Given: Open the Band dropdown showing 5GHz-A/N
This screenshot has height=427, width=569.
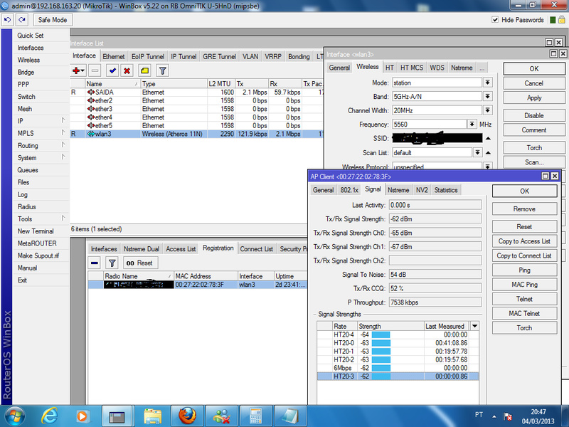Looking at the screenshot, I should (488, 96).
